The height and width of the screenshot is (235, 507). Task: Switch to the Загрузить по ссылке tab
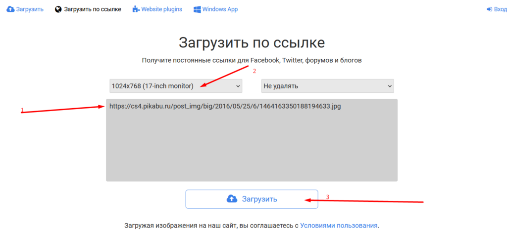[x=93, y=9]
